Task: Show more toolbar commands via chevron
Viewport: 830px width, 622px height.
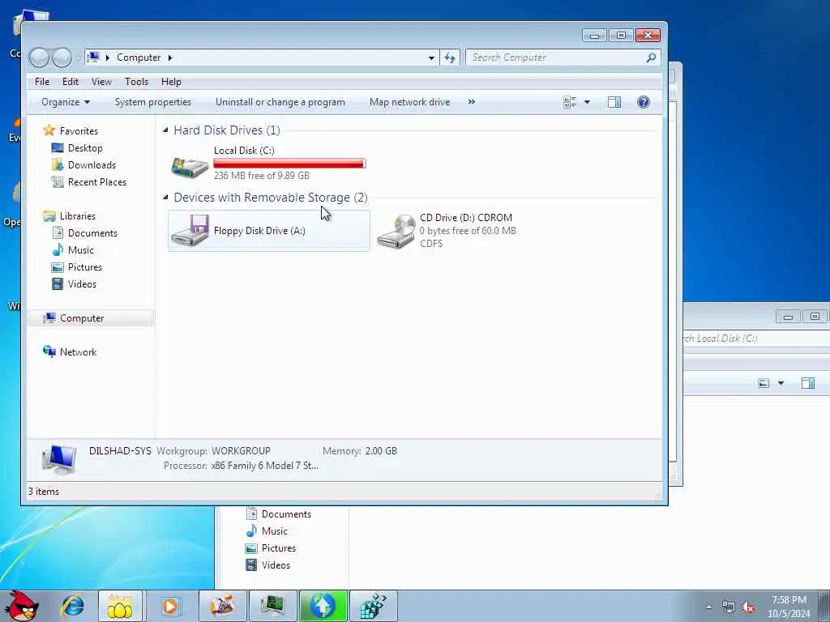Action: [x=471, y=101]
